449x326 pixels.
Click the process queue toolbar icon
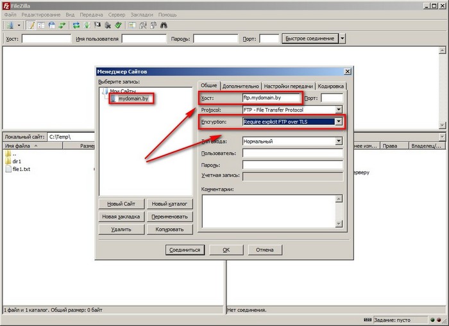click(x=87, y=26)
